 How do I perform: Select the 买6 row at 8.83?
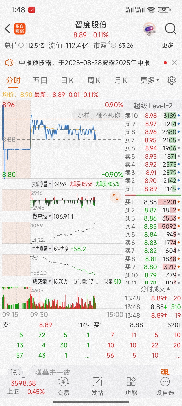[x=153, y=243]
